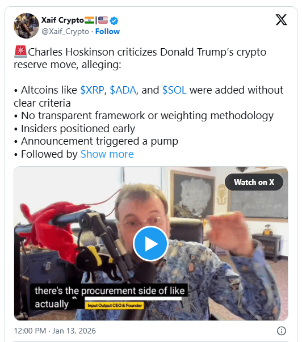Click the India flag emoji

[89, 20]
